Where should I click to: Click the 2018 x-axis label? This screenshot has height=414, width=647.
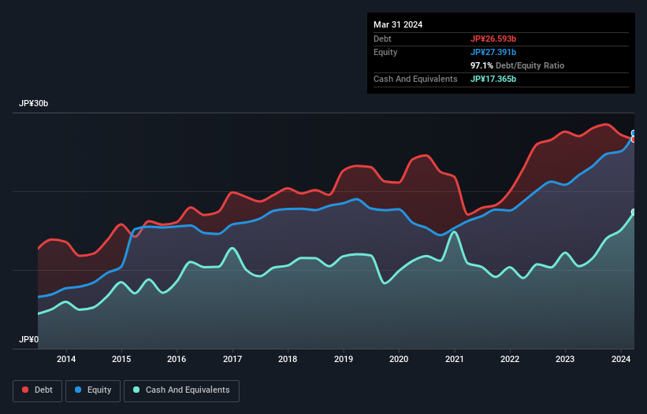click(x=288, y=359)
